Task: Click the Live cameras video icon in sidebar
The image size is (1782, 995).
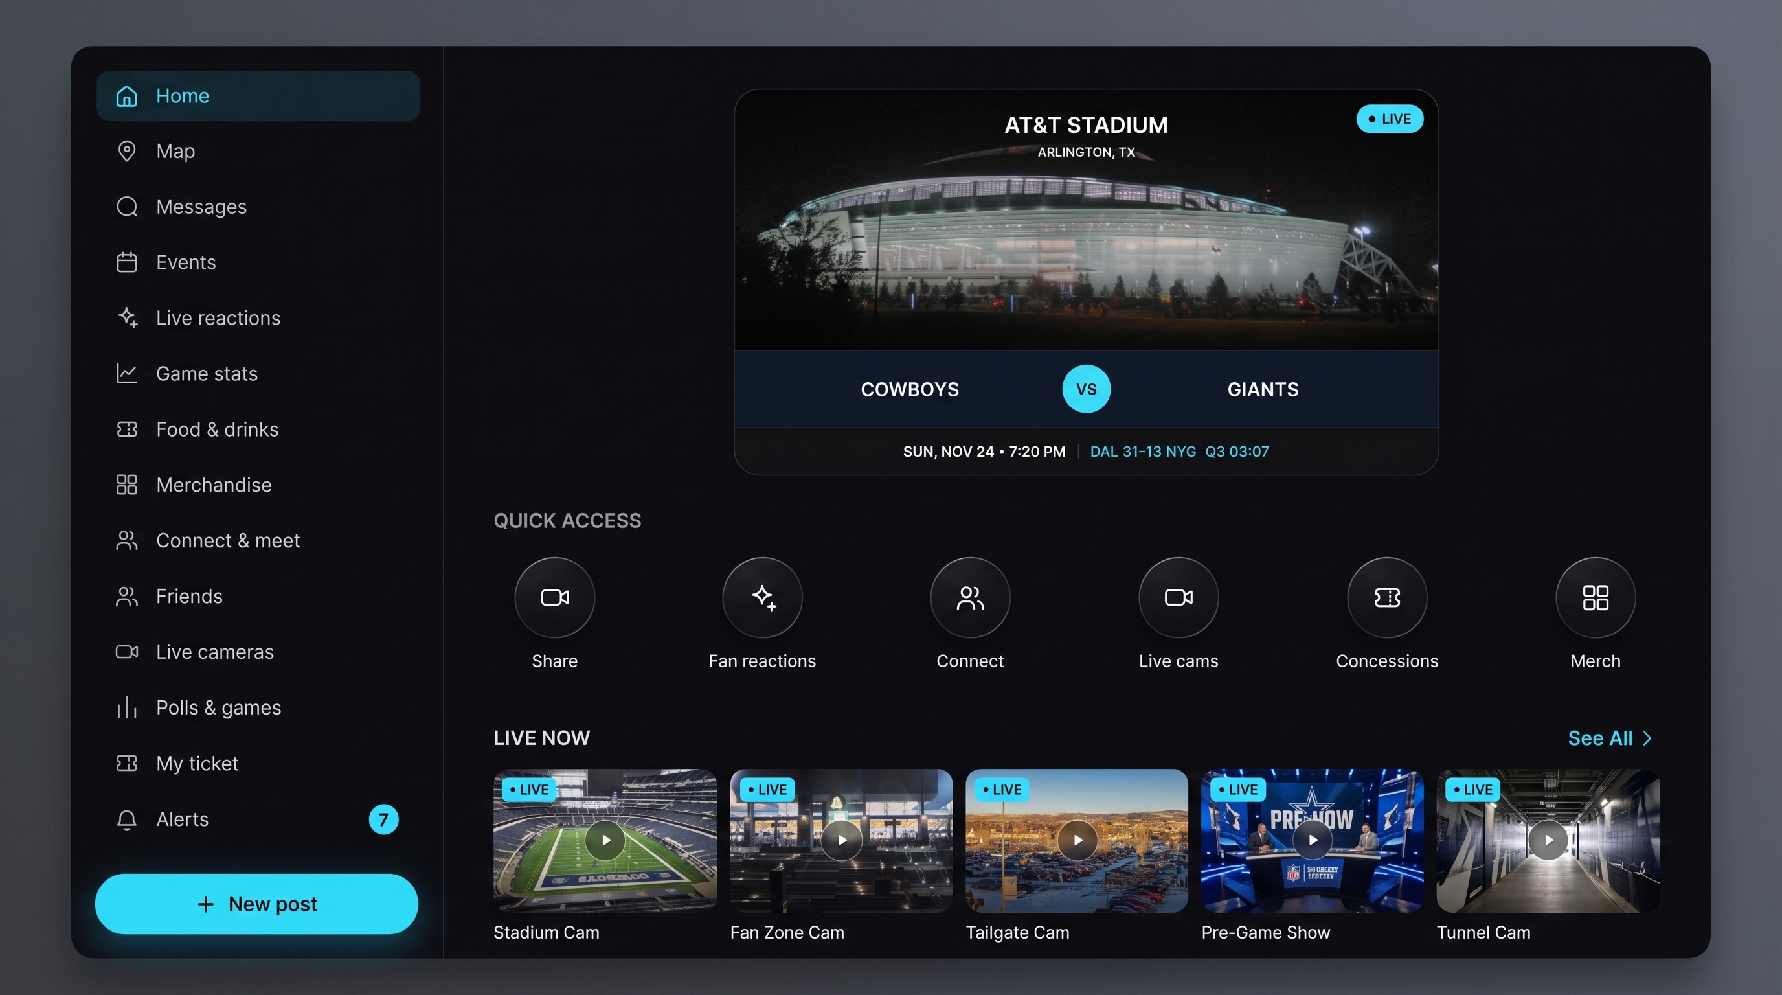Action: pyautogui.click(x=127, y=652)
